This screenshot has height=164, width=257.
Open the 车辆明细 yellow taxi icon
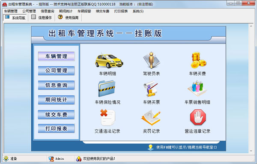(x=109, y=61)
